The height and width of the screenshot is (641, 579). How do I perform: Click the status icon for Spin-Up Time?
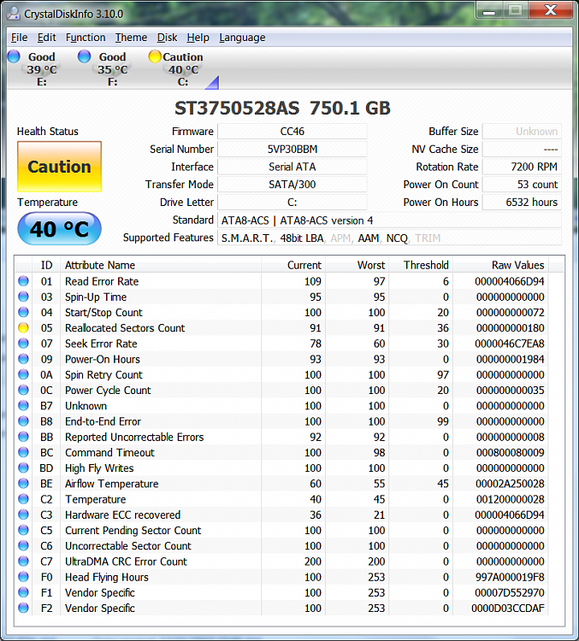coord(23,297)
